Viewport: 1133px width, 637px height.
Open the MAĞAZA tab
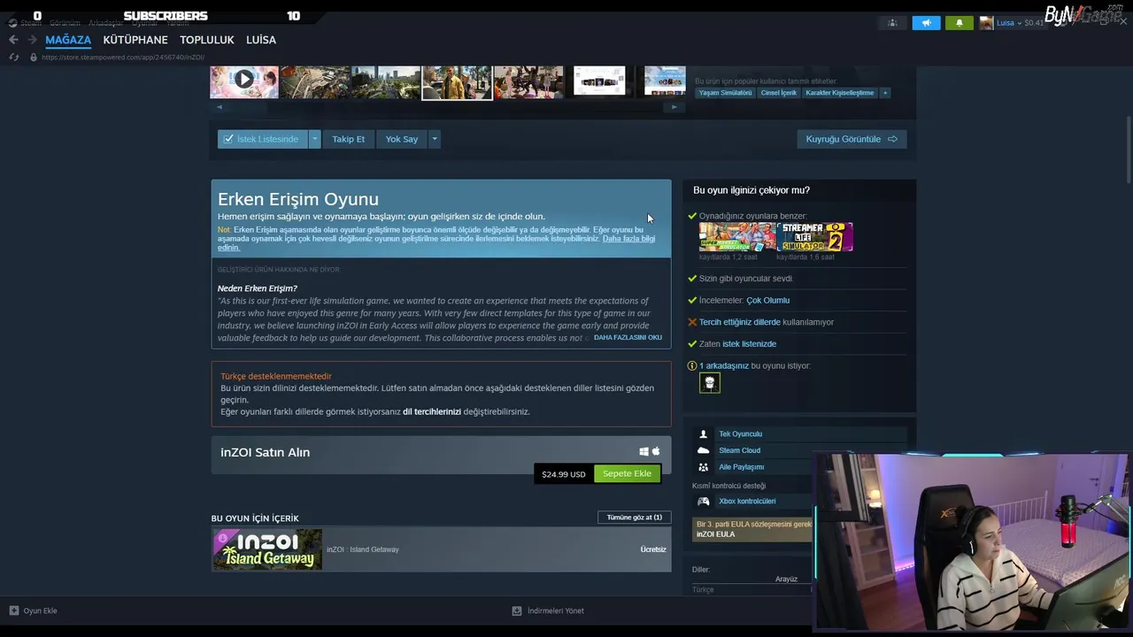click(68, 40)
